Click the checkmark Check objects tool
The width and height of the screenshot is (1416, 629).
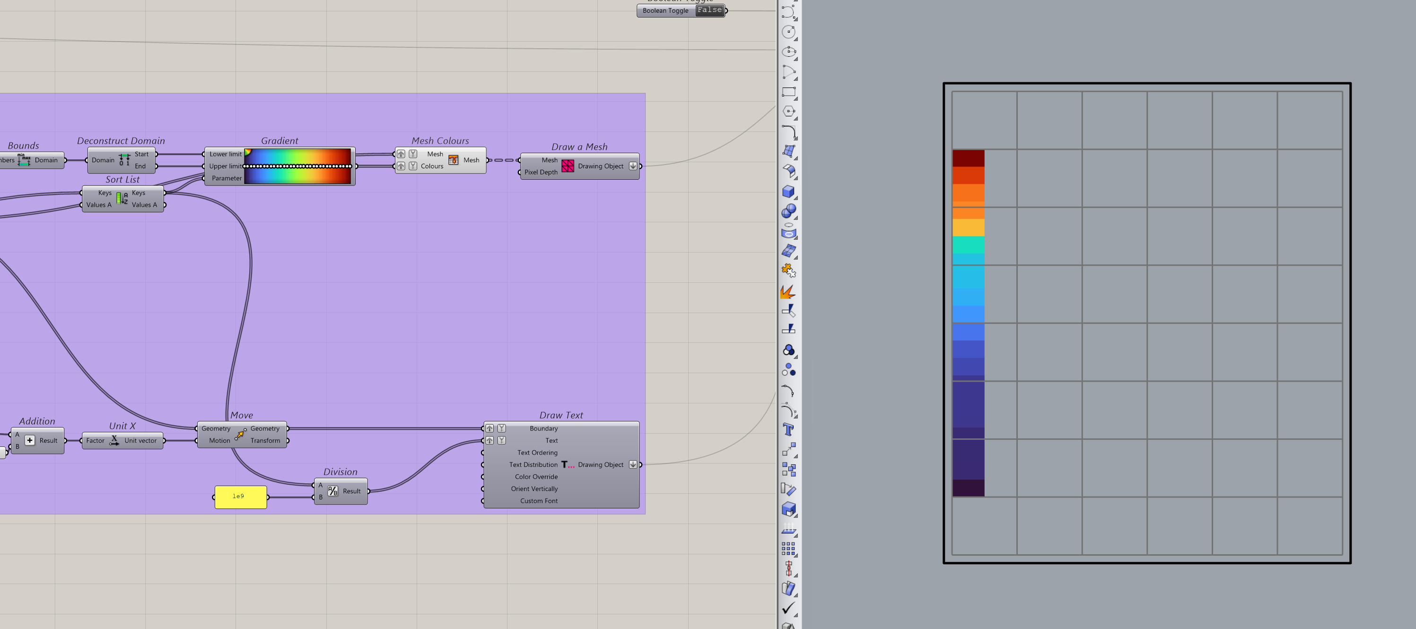788,608
